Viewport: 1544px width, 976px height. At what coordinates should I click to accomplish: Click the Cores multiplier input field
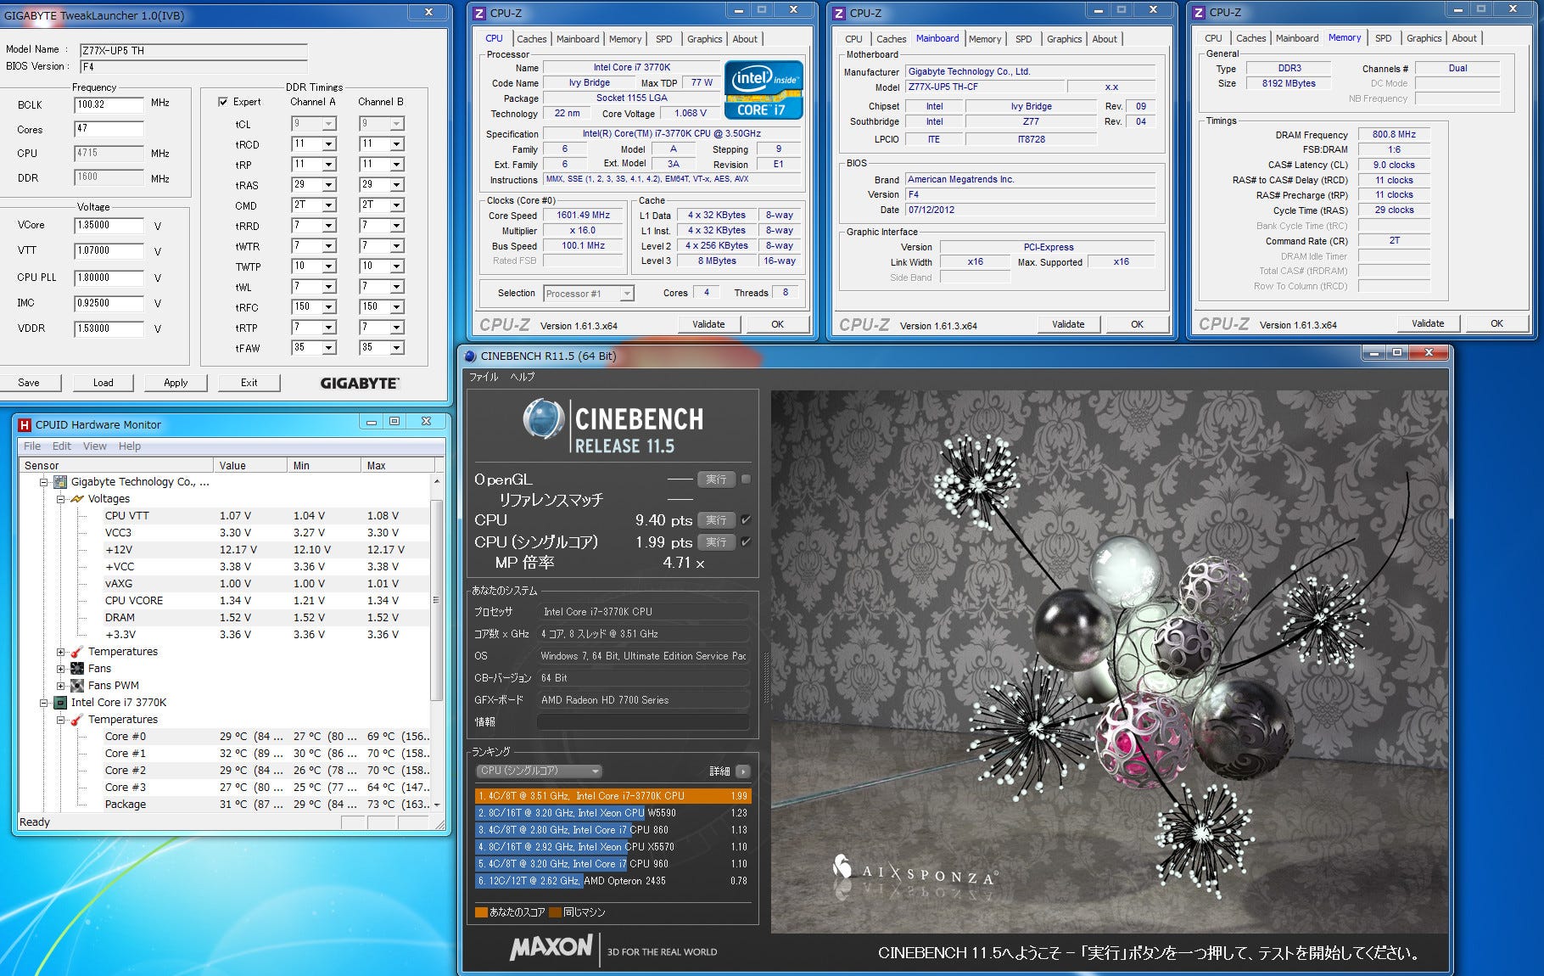pyautogui.click(x=109, y=129)
